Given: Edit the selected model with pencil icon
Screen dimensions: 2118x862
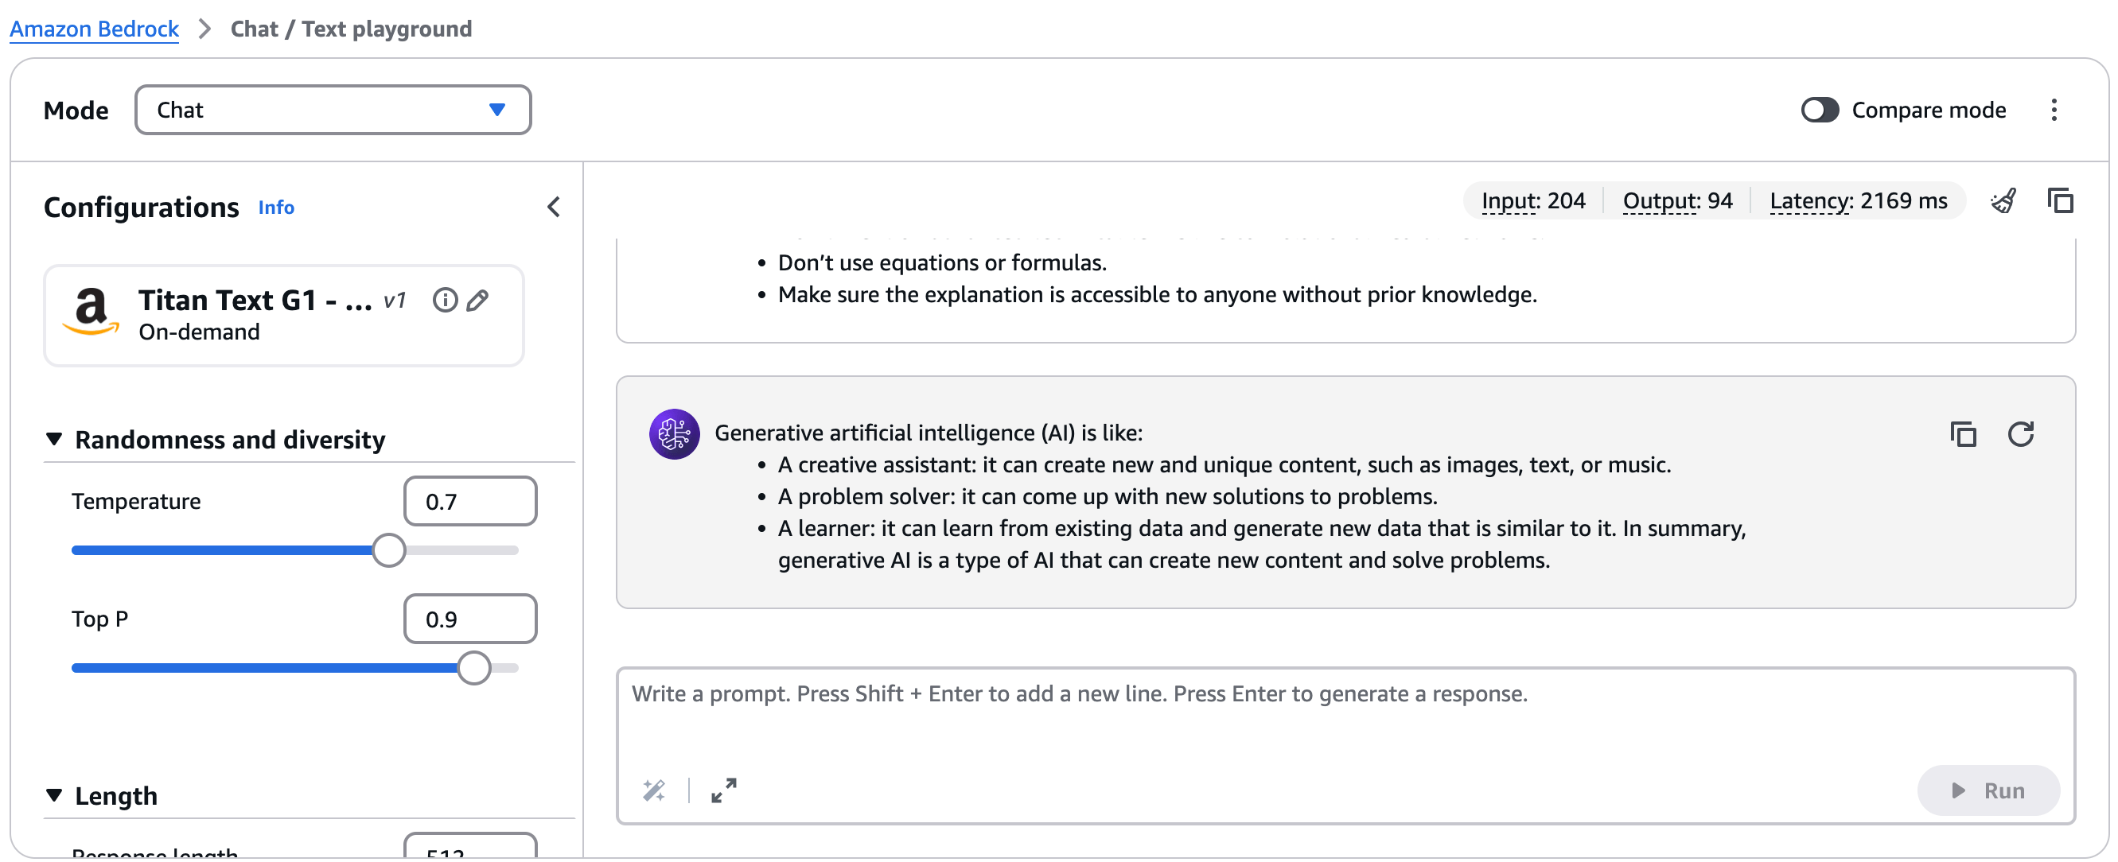Looking at the screenshot, I should click(477, 300).
